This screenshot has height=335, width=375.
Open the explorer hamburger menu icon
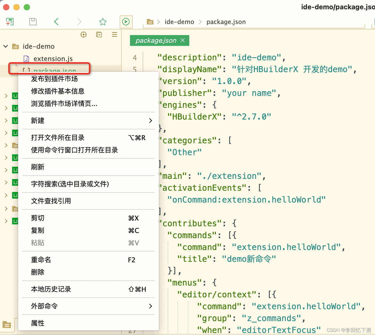(x=115, y=35)
